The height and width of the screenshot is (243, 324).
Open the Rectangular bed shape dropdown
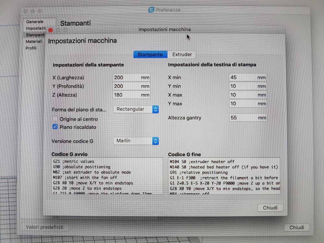pos(136,109)
